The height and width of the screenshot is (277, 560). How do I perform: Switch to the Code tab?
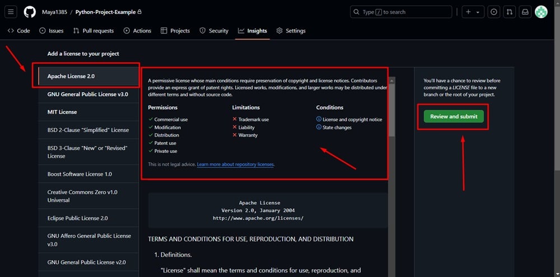click(19, 31)
